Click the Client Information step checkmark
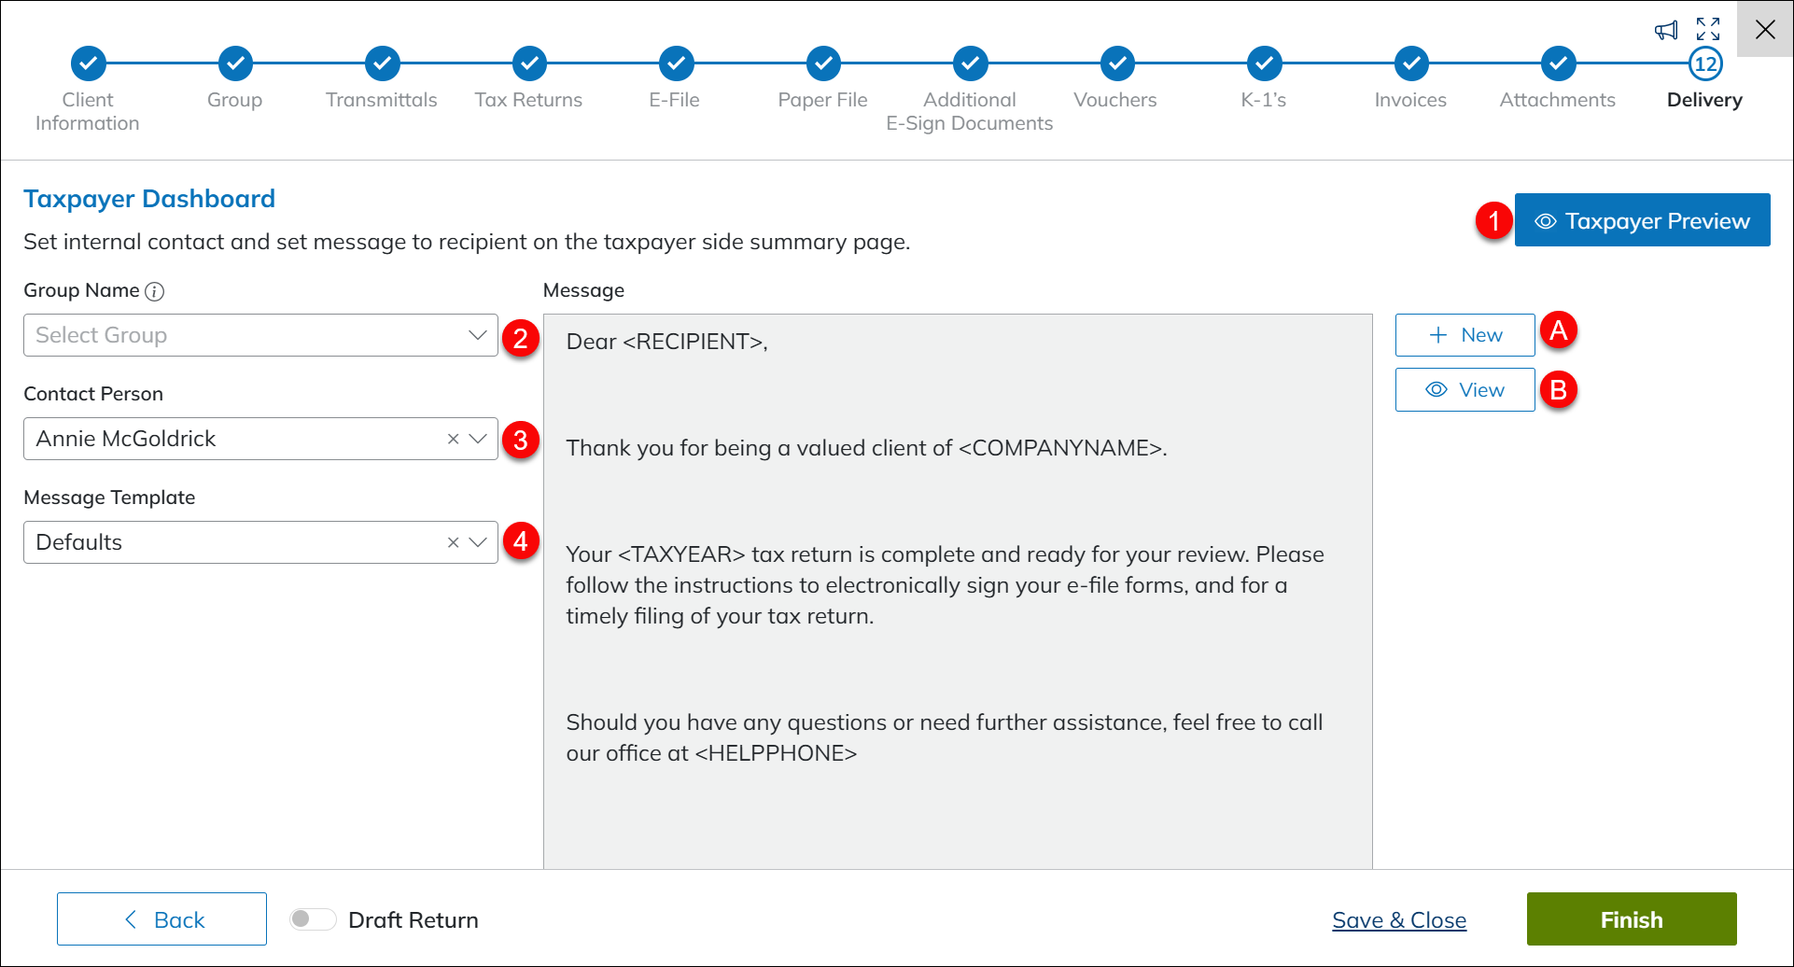The height and width of the screenshot is (967, 1794). [89, 63]
